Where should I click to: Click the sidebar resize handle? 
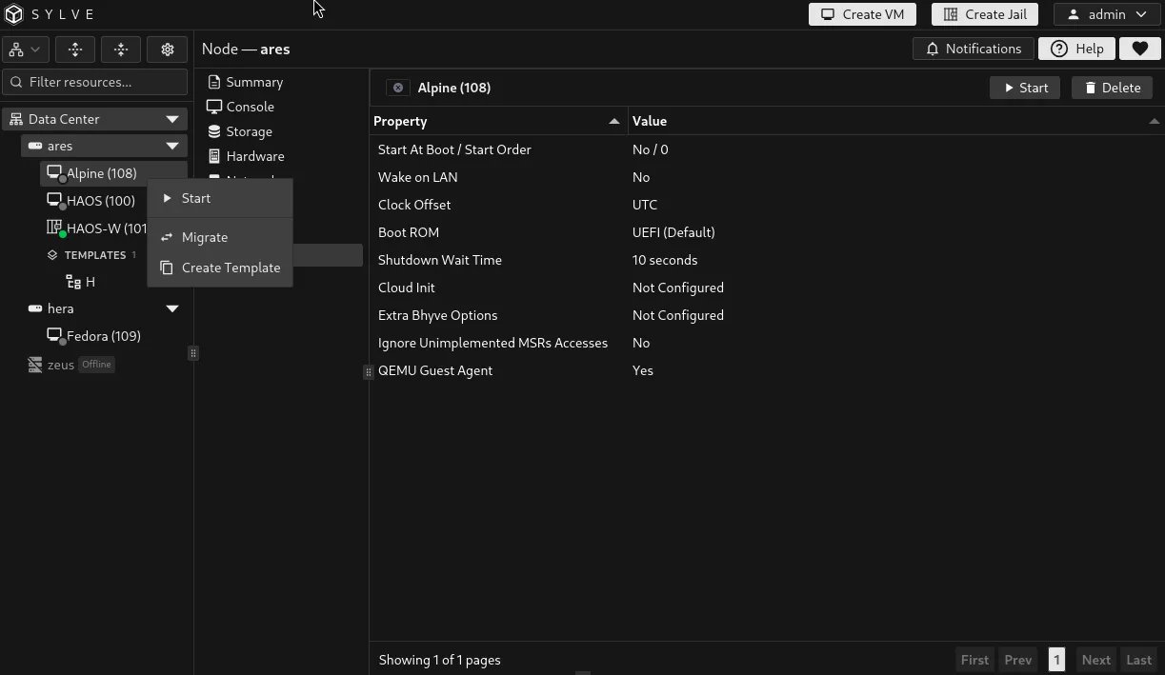[193, 353]
